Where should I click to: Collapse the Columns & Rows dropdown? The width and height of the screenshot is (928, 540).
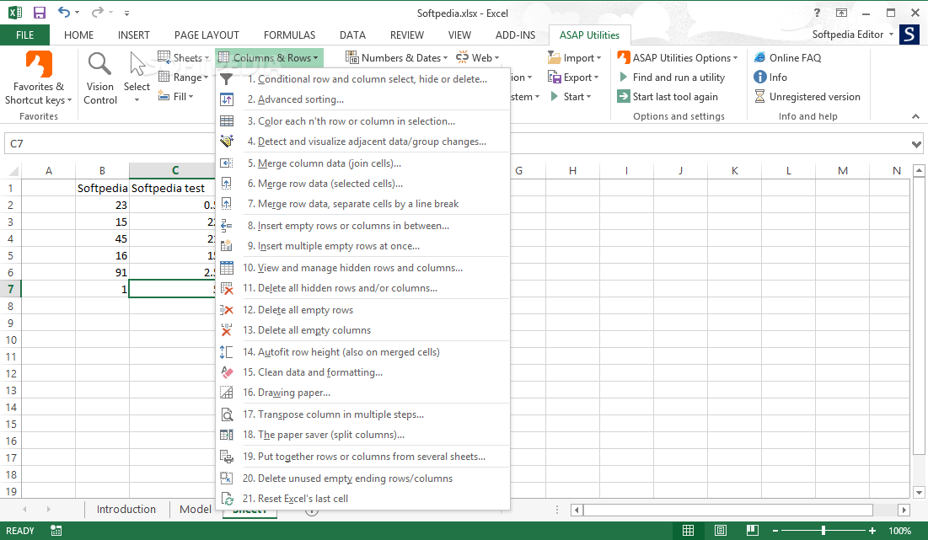coord(269,57)
